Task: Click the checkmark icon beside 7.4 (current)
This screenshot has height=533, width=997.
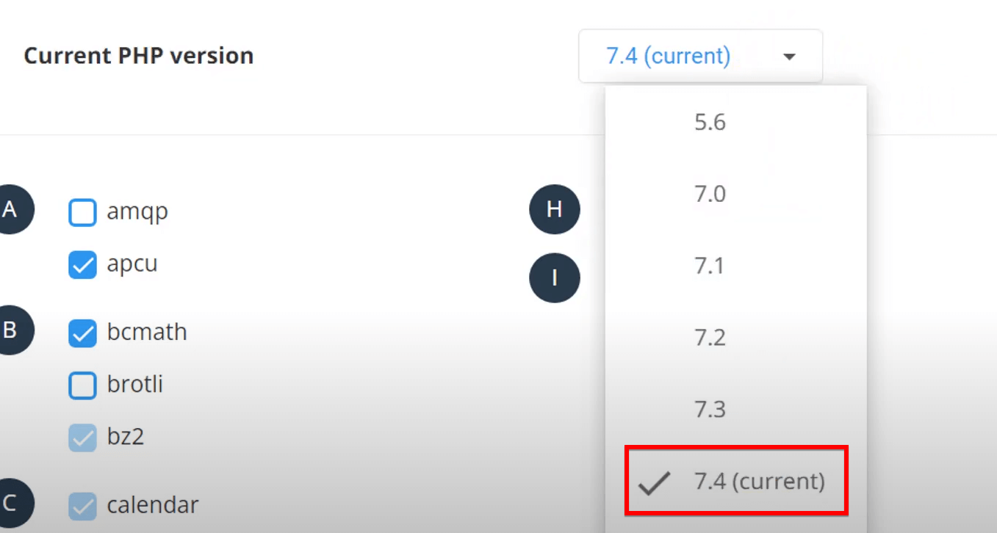Action: [x=654, y=482]
